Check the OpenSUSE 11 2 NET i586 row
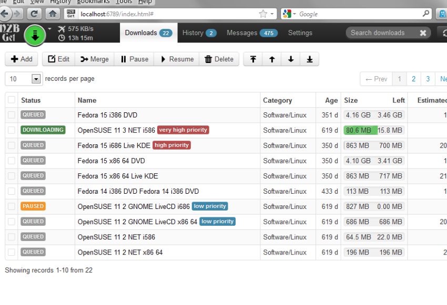447x305 pixels. 12,237
